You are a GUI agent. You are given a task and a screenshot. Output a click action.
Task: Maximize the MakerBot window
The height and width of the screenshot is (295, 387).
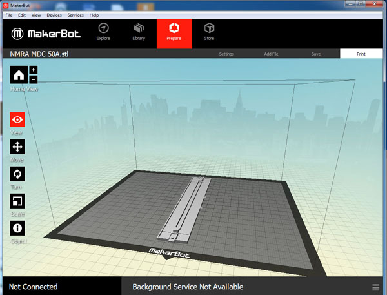pos(361,4)
